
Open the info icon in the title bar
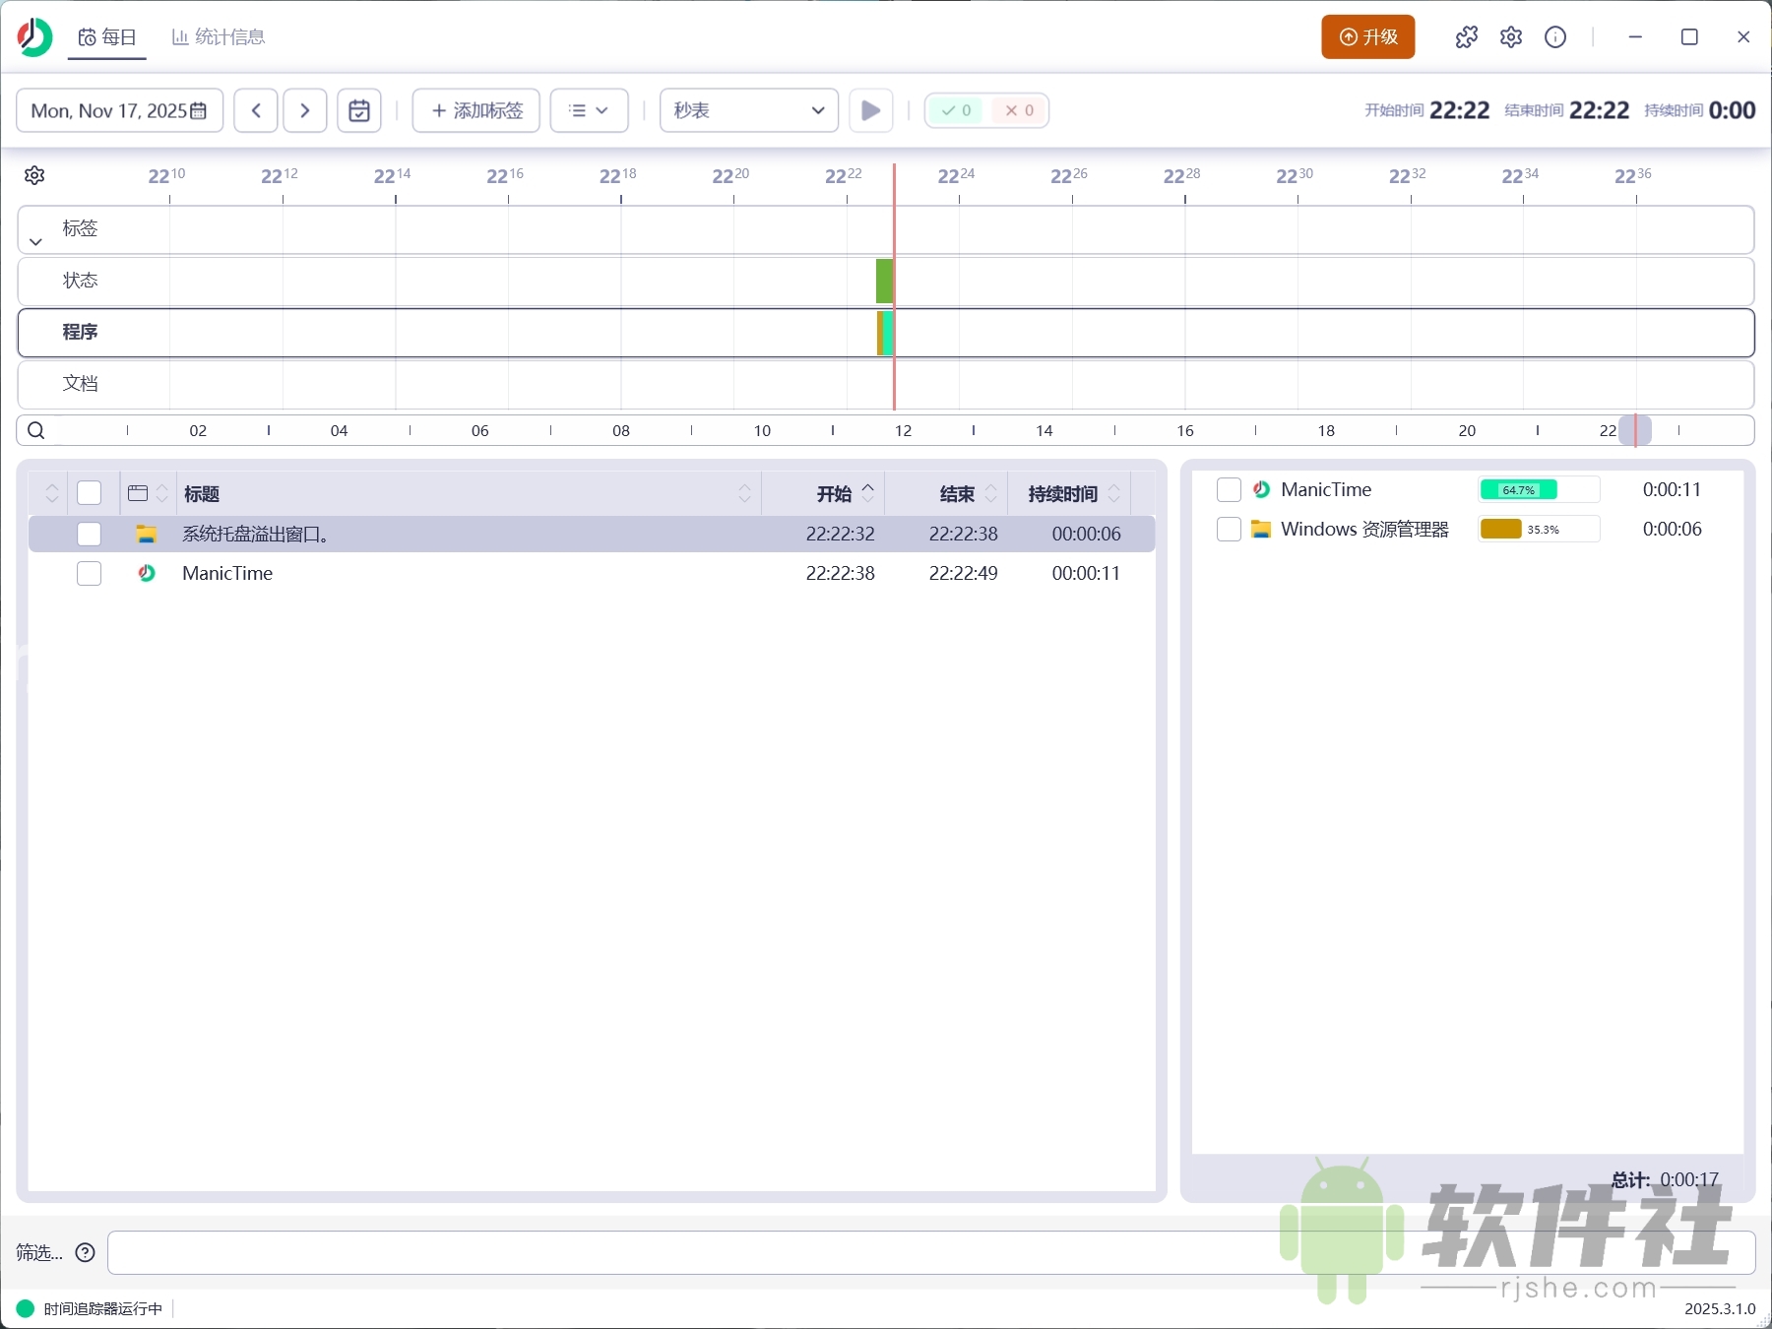[x=1555, y=36]
